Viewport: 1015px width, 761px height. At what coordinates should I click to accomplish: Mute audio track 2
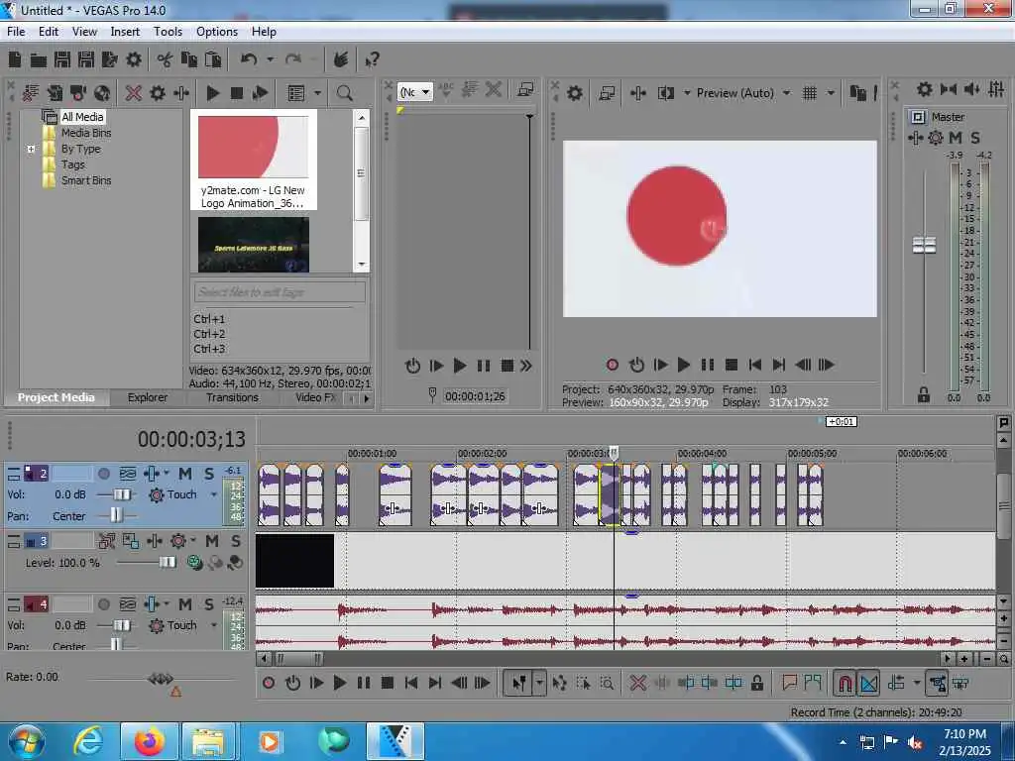click(x=185, y=474)
